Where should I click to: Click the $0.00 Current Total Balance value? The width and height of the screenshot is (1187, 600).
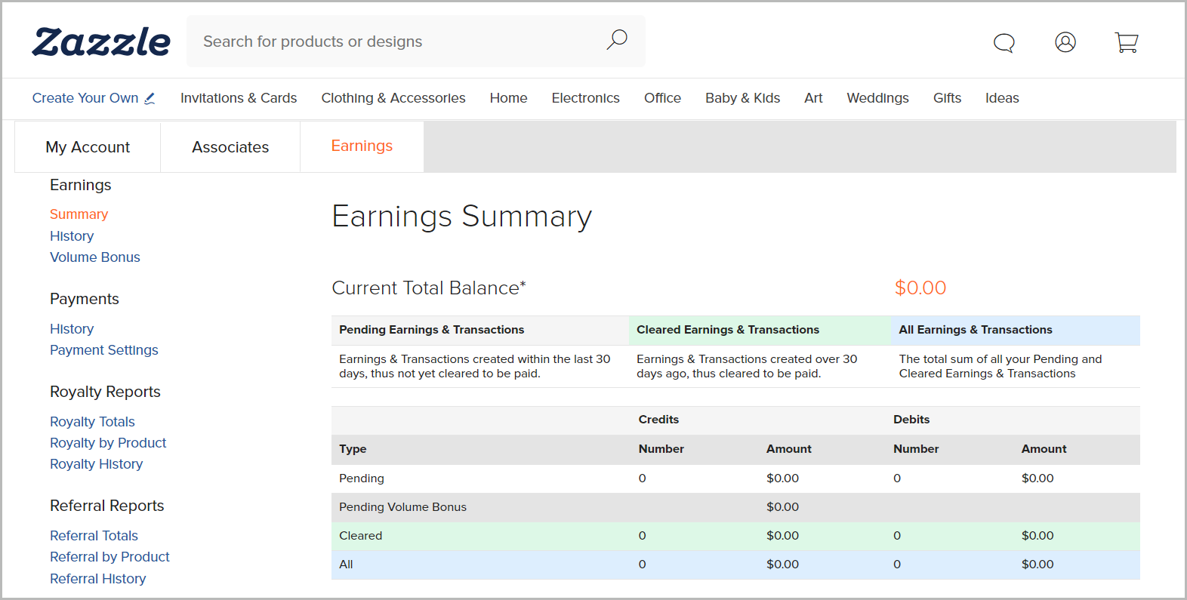coord(920,288)
